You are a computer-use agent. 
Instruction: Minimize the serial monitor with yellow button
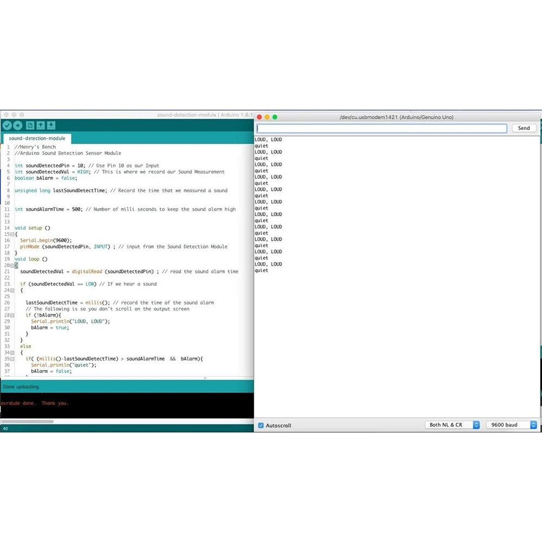[x=267, y=117]
